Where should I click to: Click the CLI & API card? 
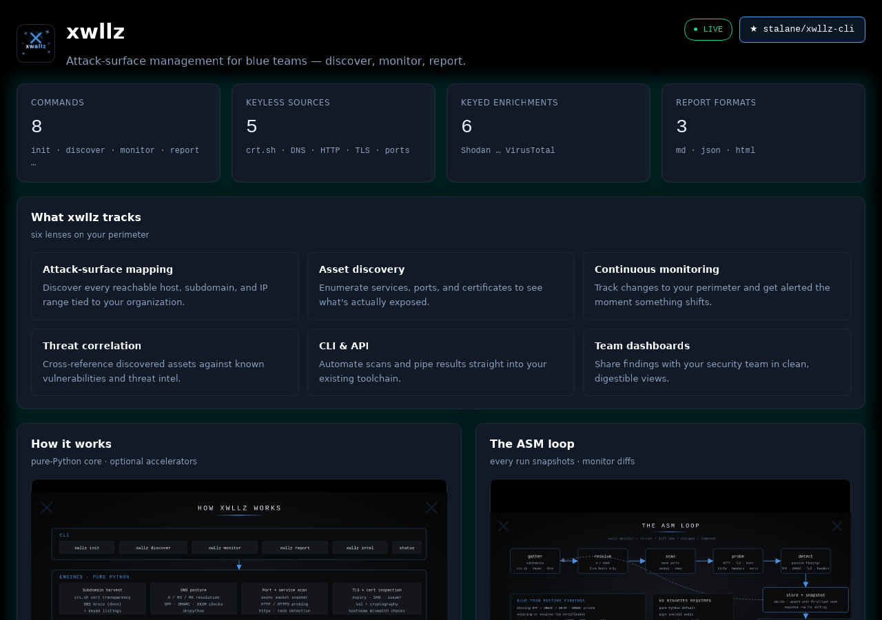(x=441, y=362)
